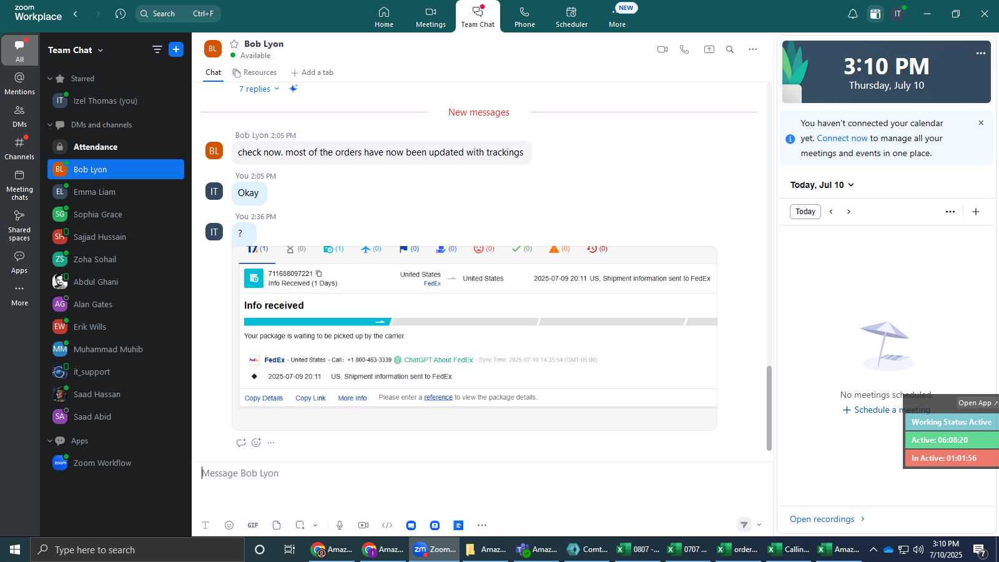This screenshot has height=562, width=999.
Task: Open the it_support channel
Action: point(116,372)
